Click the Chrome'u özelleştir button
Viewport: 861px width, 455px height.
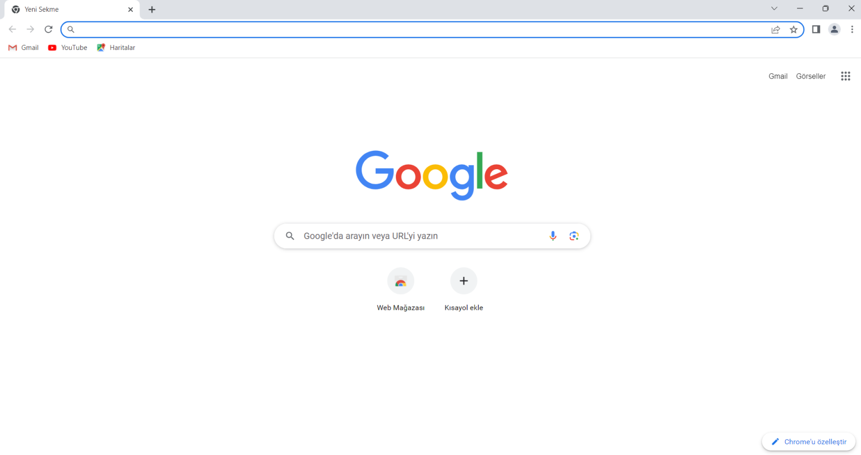point(809,442)
